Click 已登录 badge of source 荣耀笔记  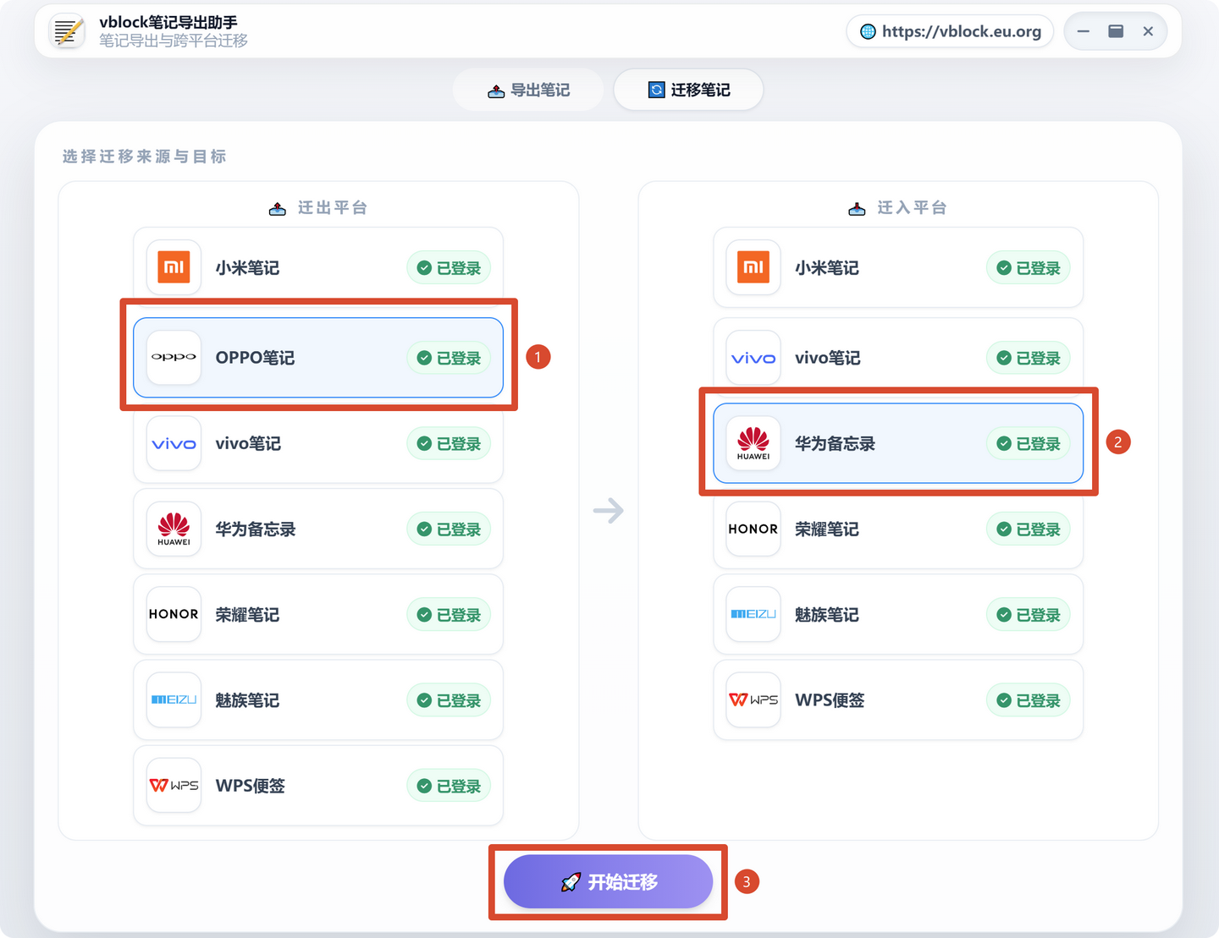[449, 615]
